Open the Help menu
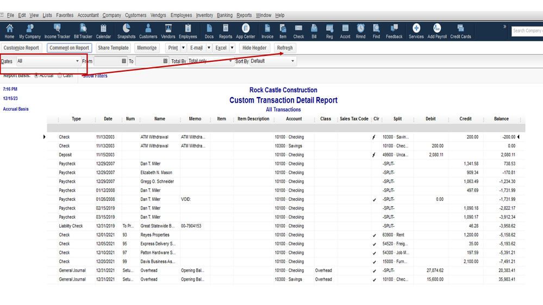Image resolution: width=543 pixels, height=305 pixels. click(280, 15)
